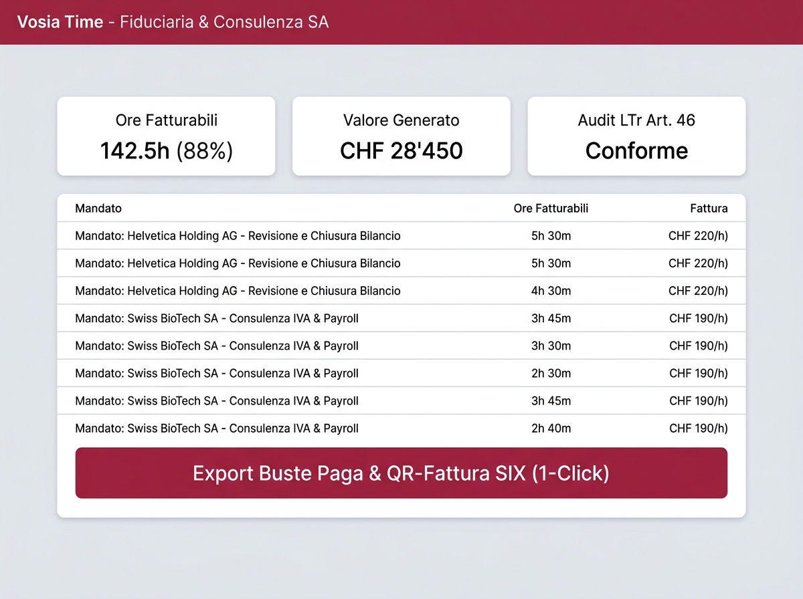Viewport: 803px width, 599px height.
Task: Select the 3h 30m hours cell
Action: click(x=551, y=346)
